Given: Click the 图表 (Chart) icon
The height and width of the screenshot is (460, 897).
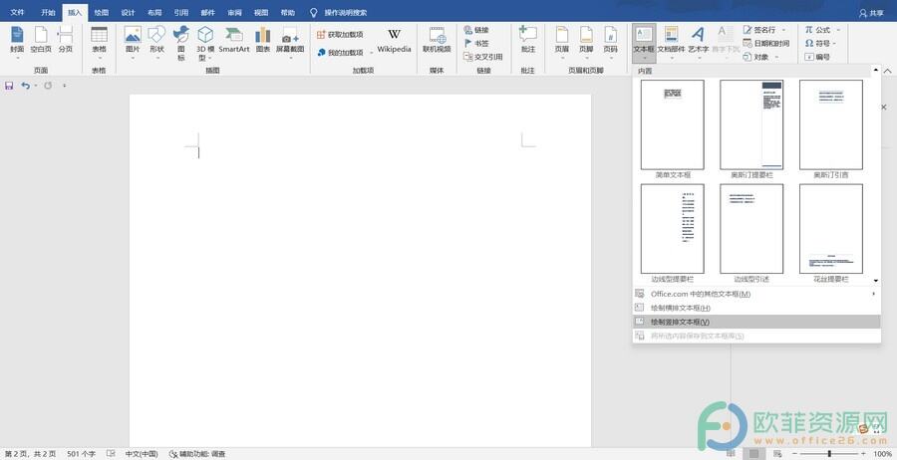Looking at the screenshot, I should point(262,38).
